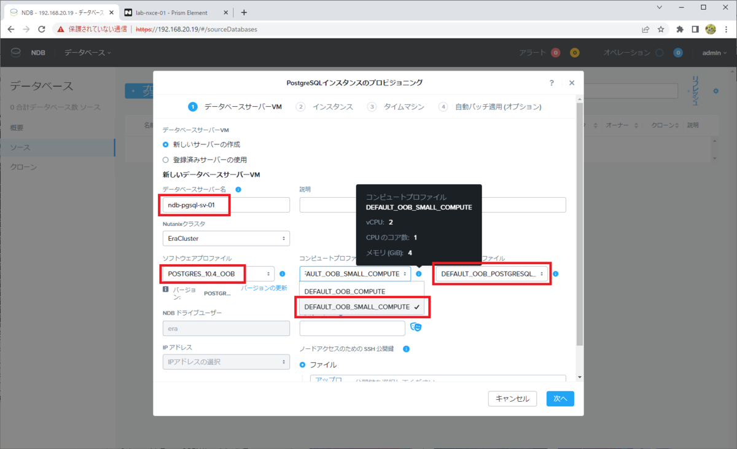Close the PostgreSQL provisioning dialog
Image resolution: width=737 pixels, height=449 pixels.
click(x=572, y=82)
